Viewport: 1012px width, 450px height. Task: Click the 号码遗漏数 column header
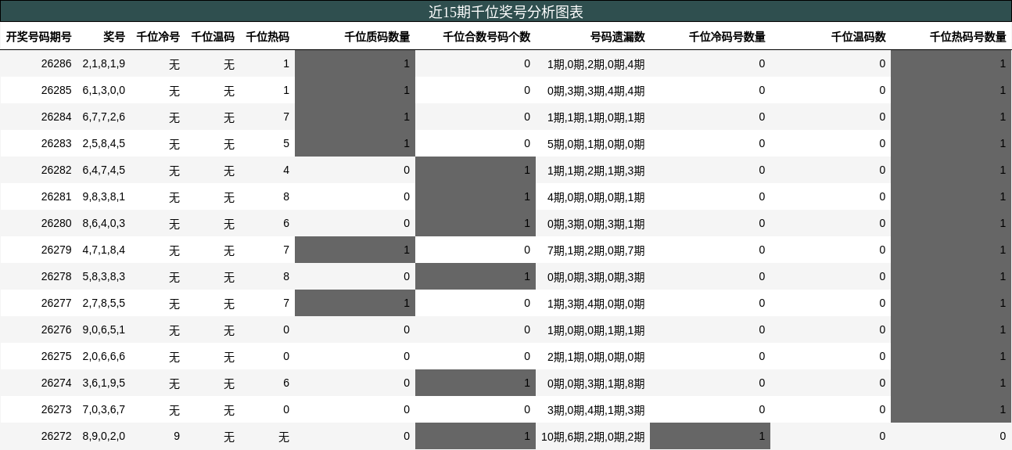click(x=618, y=37)
